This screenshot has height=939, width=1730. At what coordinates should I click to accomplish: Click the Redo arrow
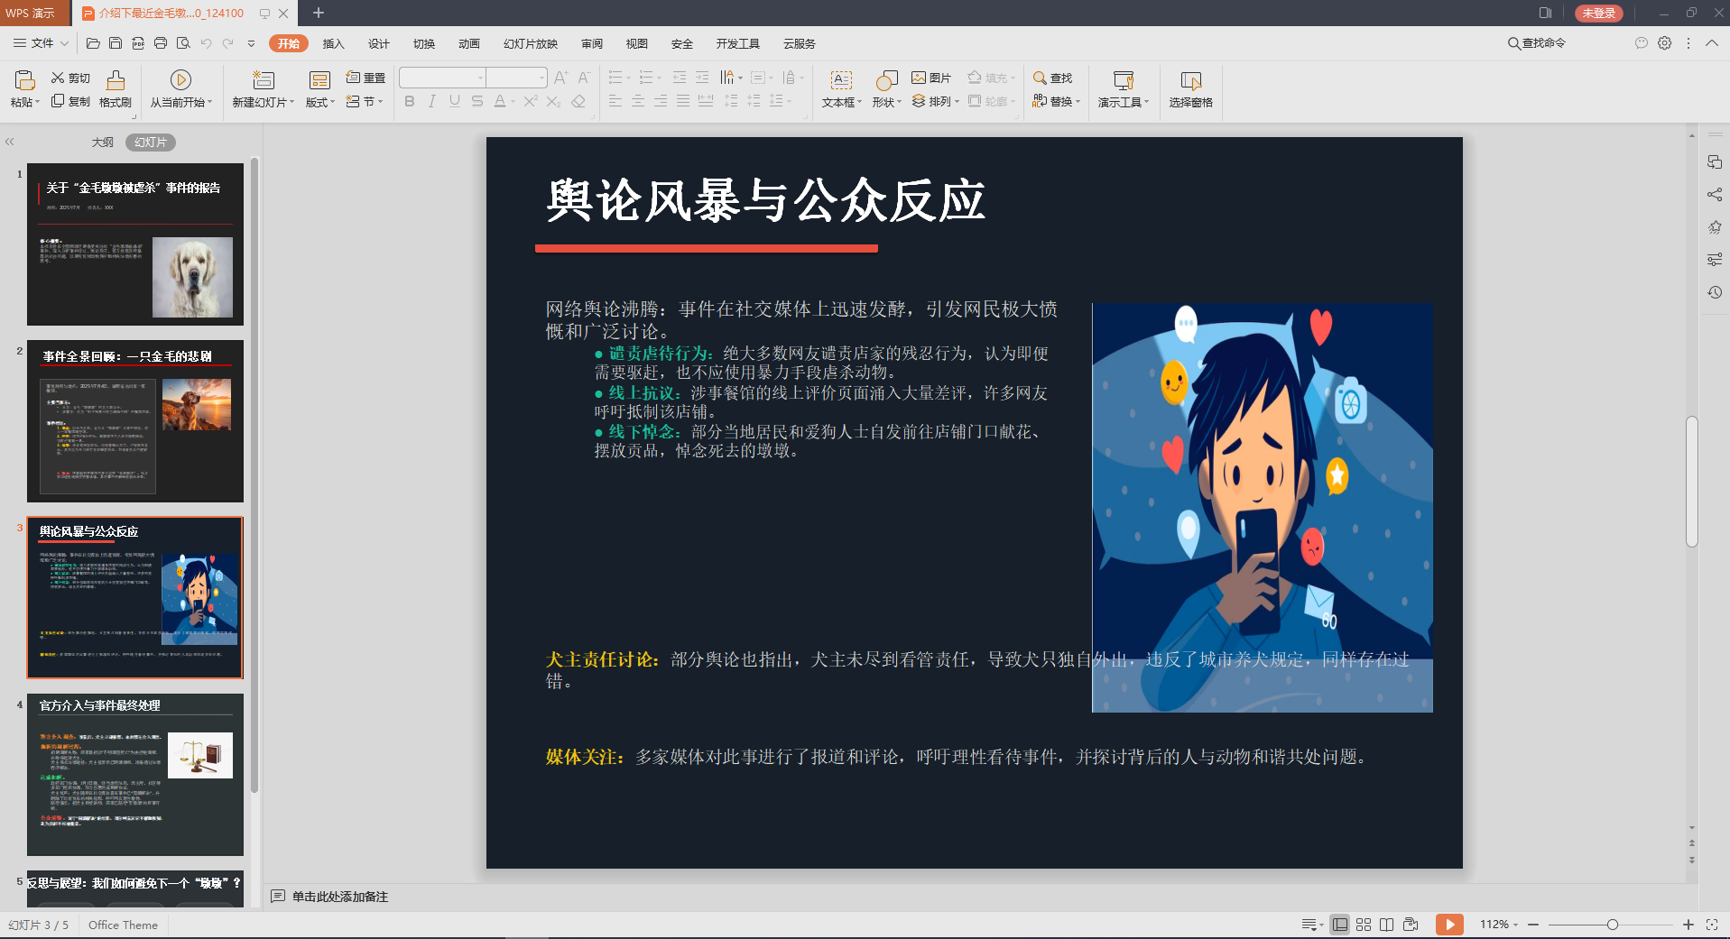[228, 43]
